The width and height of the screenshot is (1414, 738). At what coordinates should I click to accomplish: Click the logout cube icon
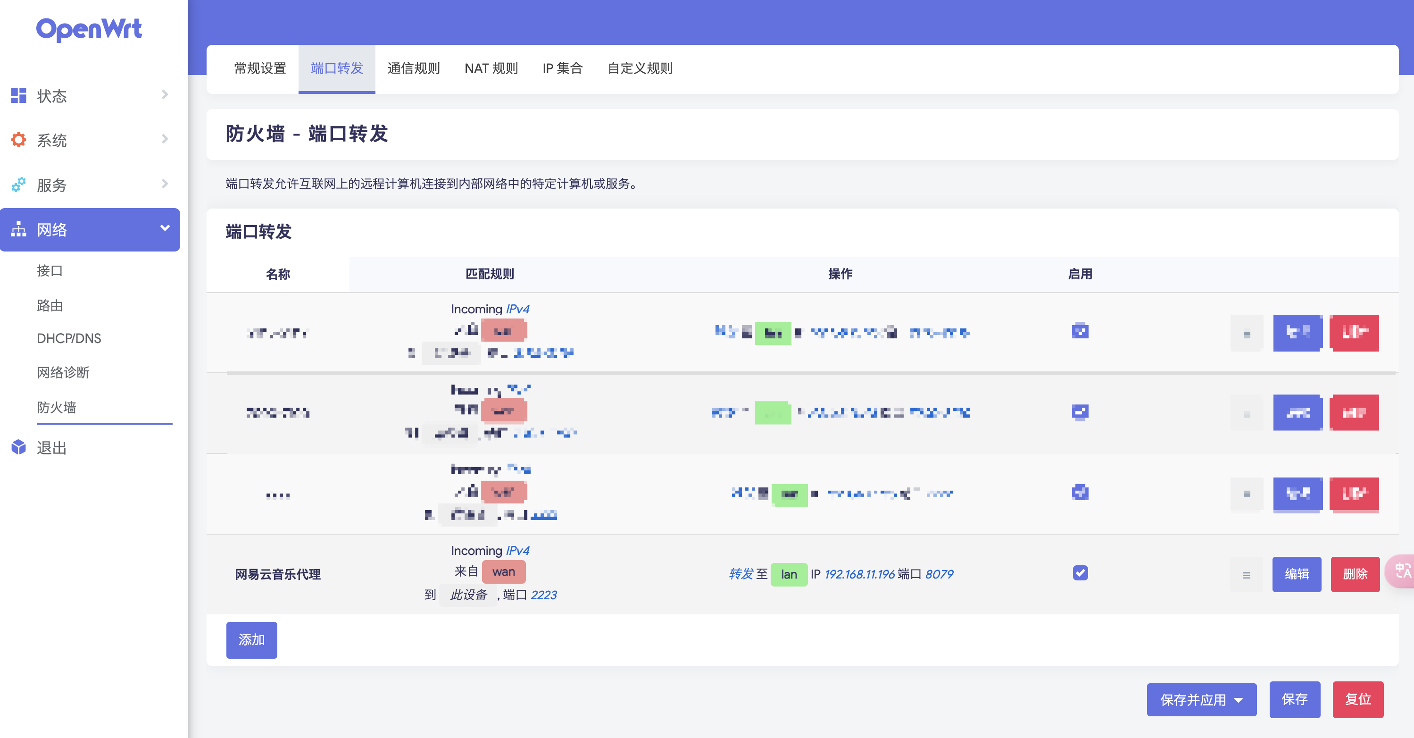(19, 447)
